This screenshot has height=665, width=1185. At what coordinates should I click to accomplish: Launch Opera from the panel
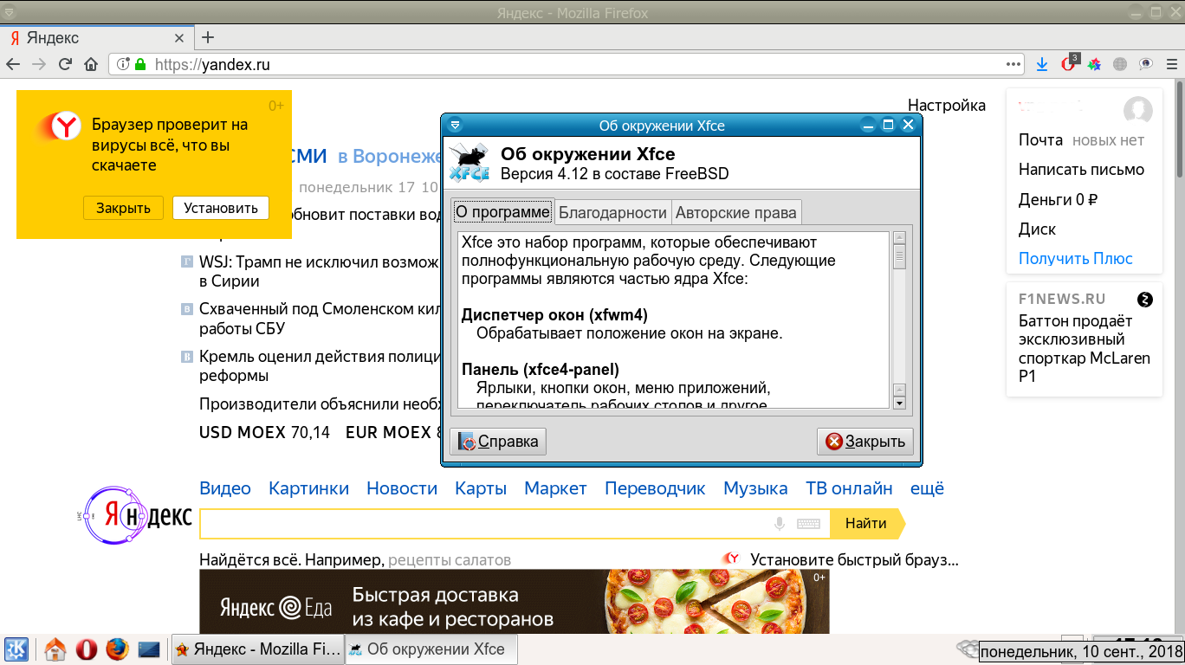pyautogui.click(x=87, y=649)
